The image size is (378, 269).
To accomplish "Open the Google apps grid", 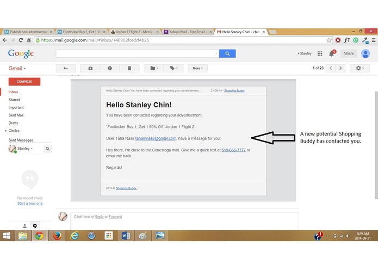I will pyautogui.click(x=320, y=53).
